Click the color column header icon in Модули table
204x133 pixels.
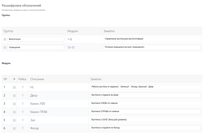point(14,79)
